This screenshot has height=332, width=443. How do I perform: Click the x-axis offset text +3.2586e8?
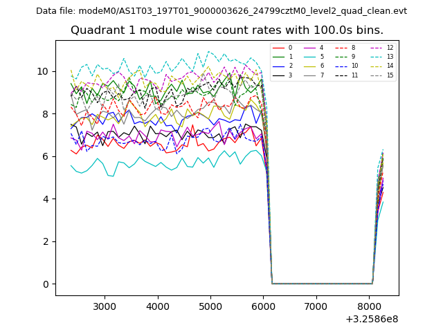[372, 319]
